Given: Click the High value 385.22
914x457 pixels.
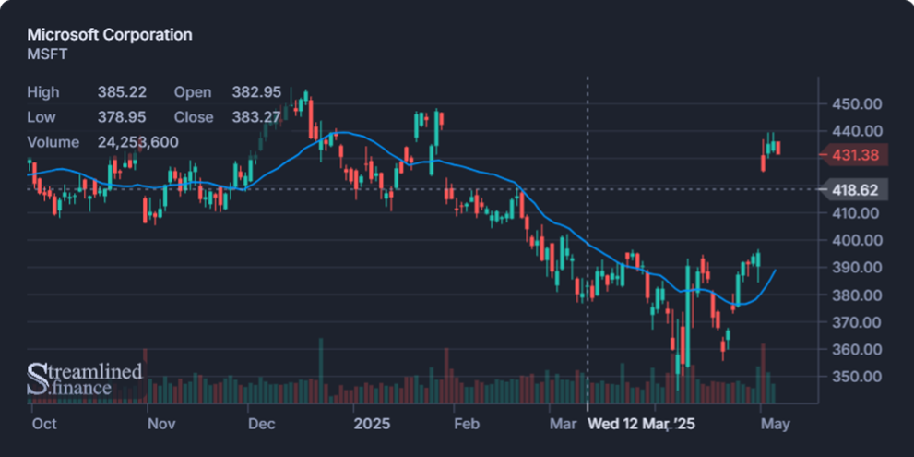Looking at the screenshot, I should click(122, 92).
